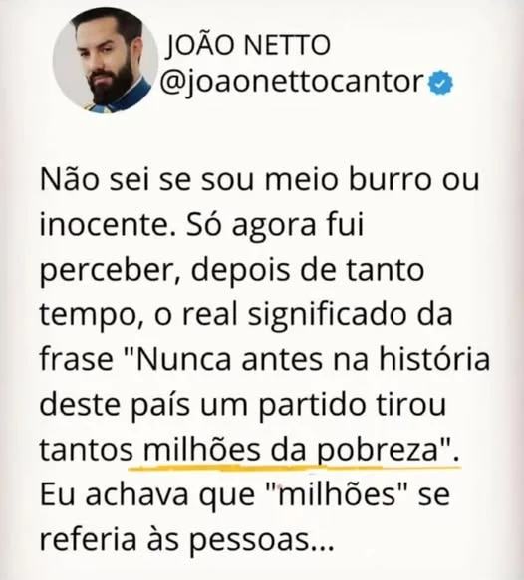This screenshot has height=580, width=524.
Task: Click the word "burro" in the tweet
Action: [390, 179]
